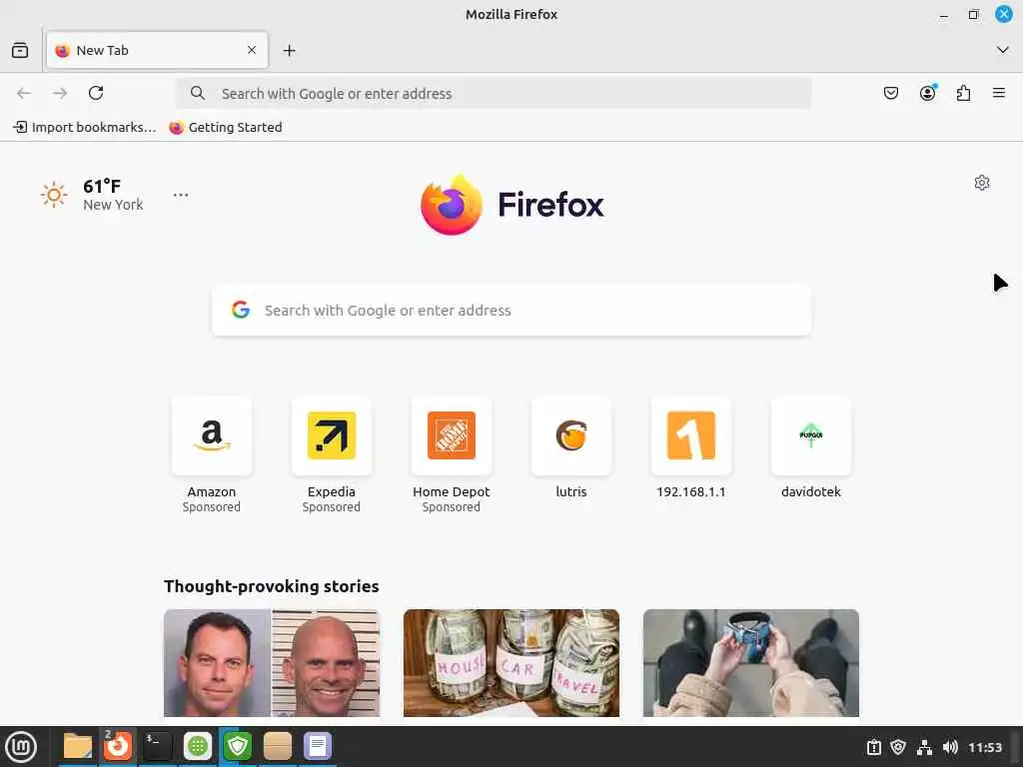The width and height of the screenshot is (1023, 767).
Task: Open the hamburger application menu
Action: 998,93
